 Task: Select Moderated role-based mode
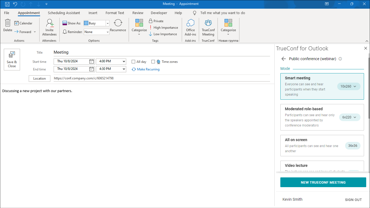[x=322, y=117]
